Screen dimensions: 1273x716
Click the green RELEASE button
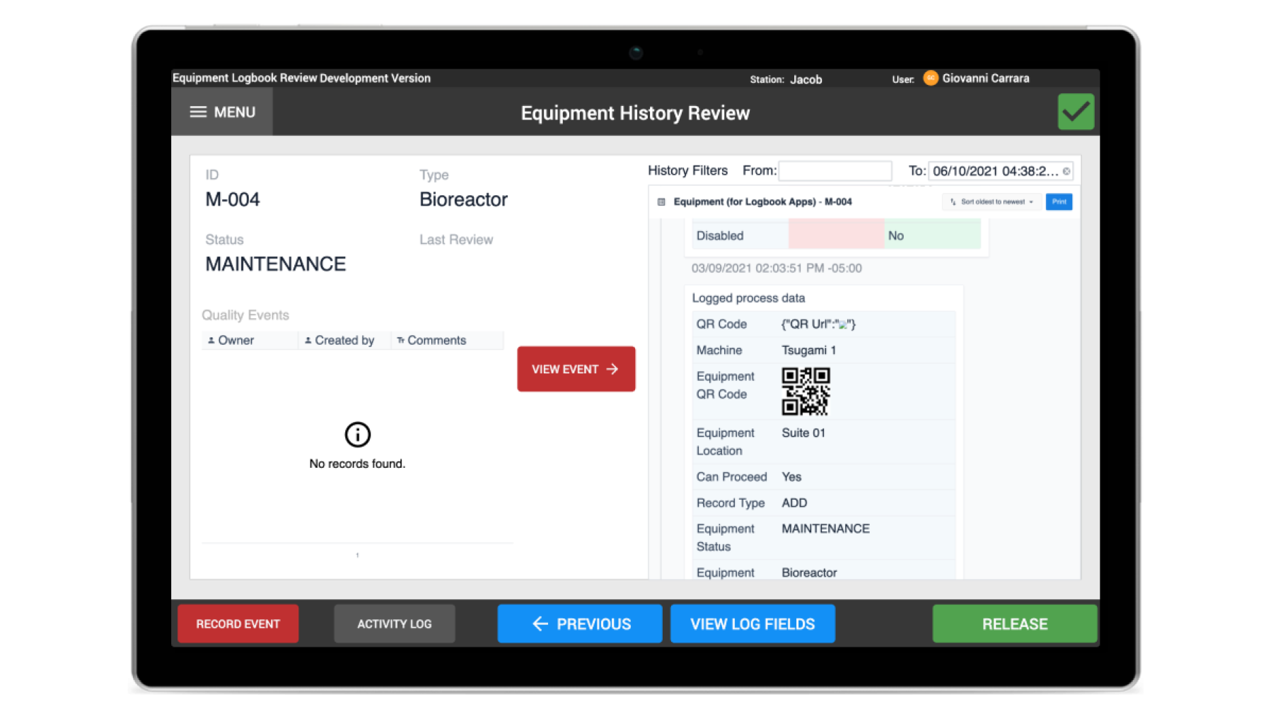1014,623
